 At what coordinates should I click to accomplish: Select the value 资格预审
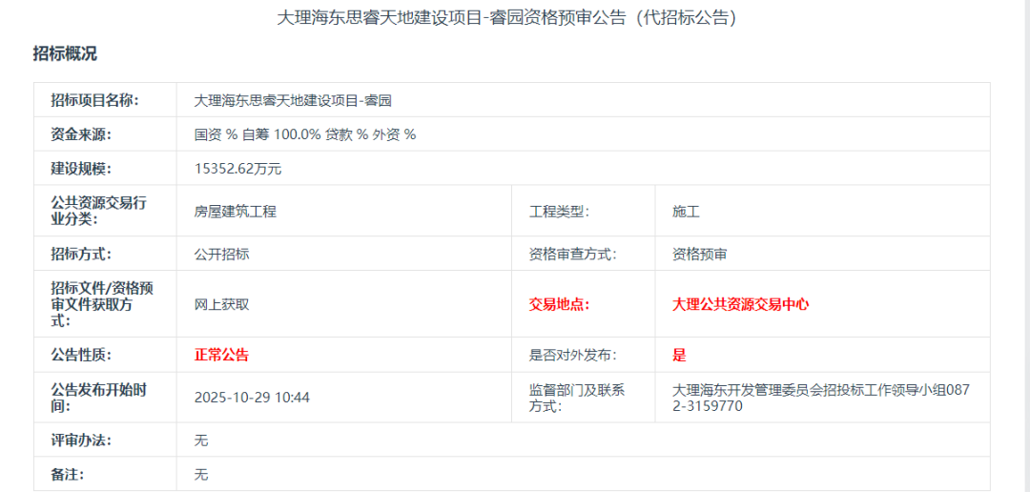point(700,255)
